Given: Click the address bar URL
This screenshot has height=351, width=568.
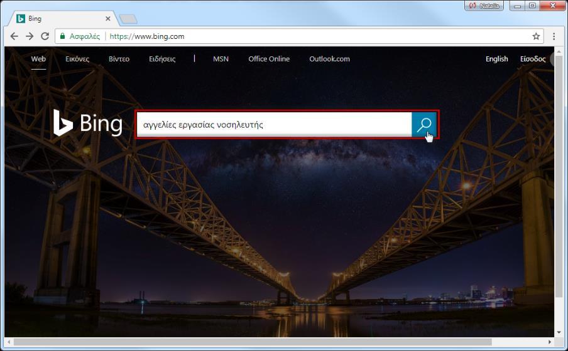Looking at the screenshot, I should (x=146, y=36).
